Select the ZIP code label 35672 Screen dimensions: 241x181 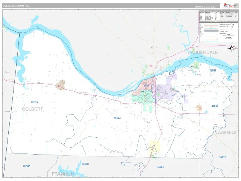click(x=223, y=157)
